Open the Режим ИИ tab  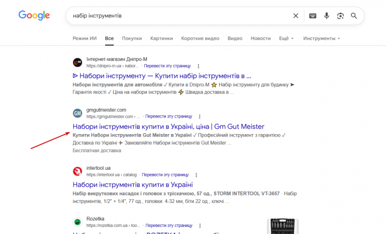pyautogui.click(x=84, y=38)
